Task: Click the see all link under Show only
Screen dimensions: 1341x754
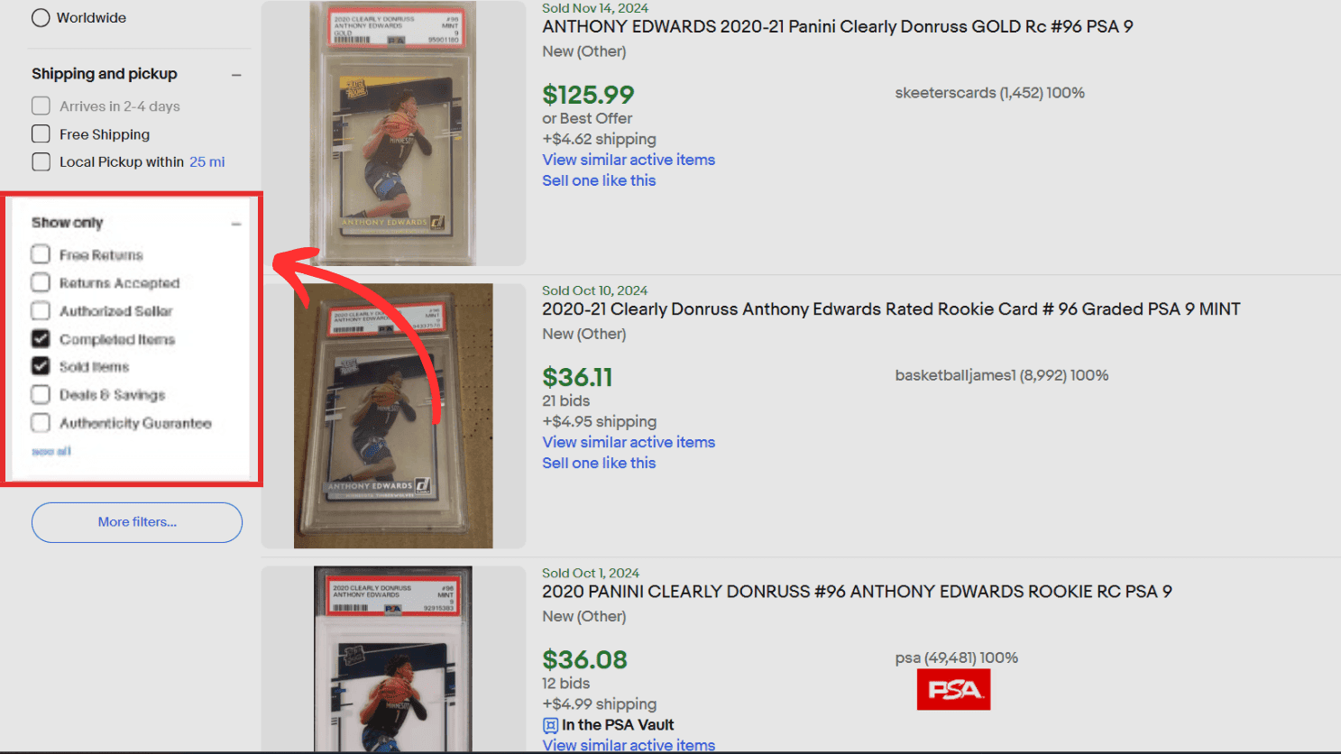Action: click(51, 451)
